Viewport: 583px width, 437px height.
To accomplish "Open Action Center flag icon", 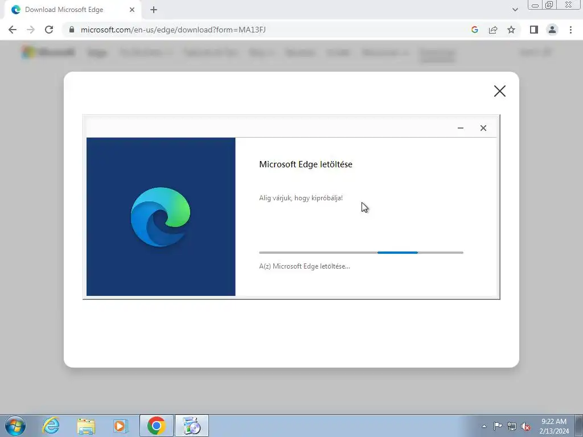I will [498, 426].
